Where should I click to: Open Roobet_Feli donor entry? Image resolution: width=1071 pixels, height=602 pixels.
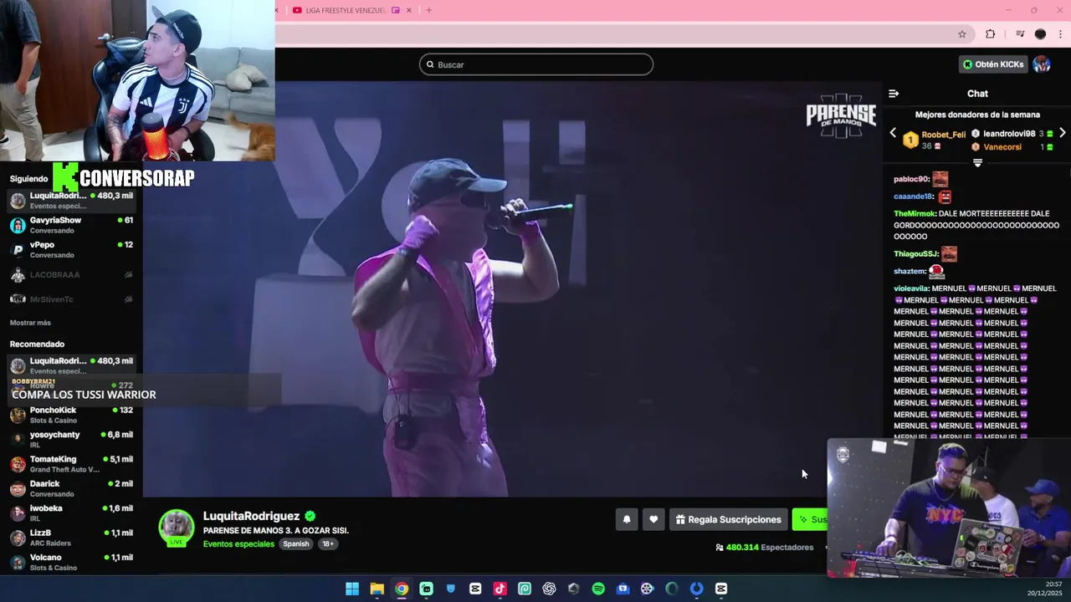click(x=934, y=140)
